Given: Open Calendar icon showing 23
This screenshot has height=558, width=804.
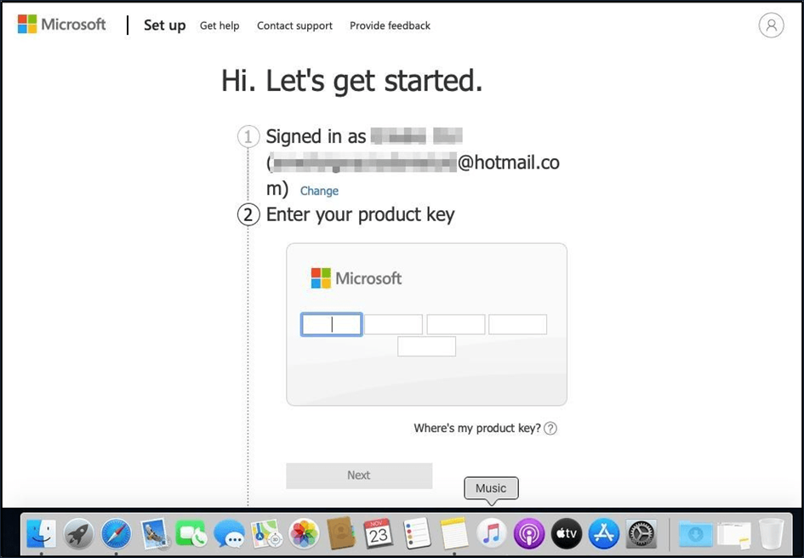Looking at the screenshot, I should [379, 534].
